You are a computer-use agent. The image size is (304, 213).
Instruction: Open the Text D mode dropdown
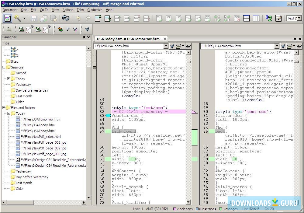pyautogui.click(x=299, y=18)
